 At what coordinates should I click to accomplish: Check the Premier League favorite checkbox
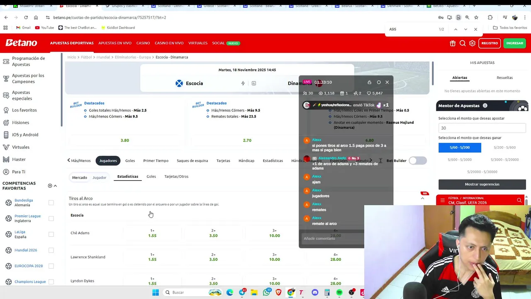51,218
